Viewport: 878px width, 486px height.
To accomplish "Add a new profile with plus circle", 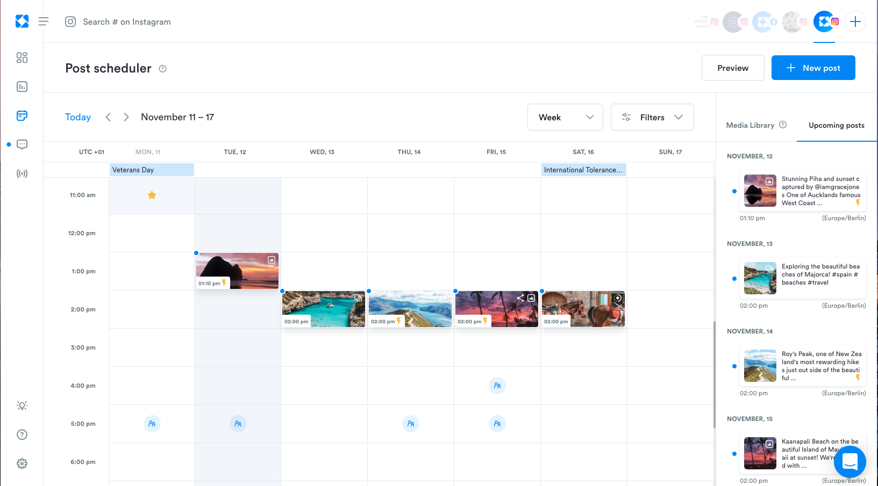I will click(x=855, y=22).
